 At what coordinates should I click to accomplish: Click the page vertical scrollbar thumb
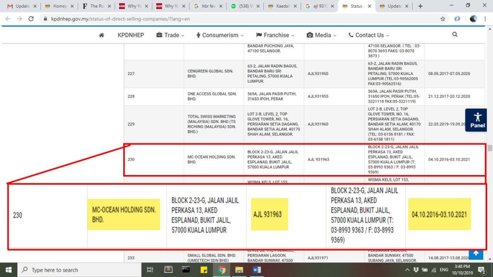pos(490,148)
